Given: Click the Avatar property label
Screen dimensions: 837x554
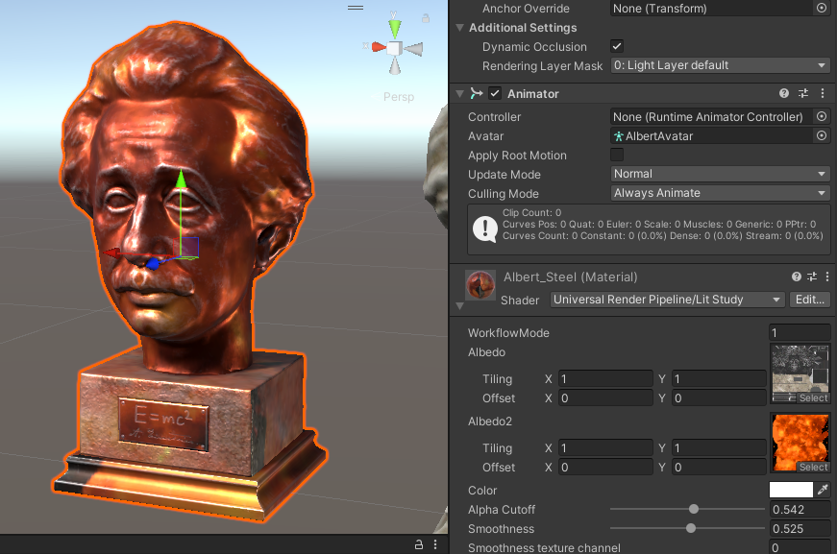Looking at the screenshot, I should (x=485, y=136).
